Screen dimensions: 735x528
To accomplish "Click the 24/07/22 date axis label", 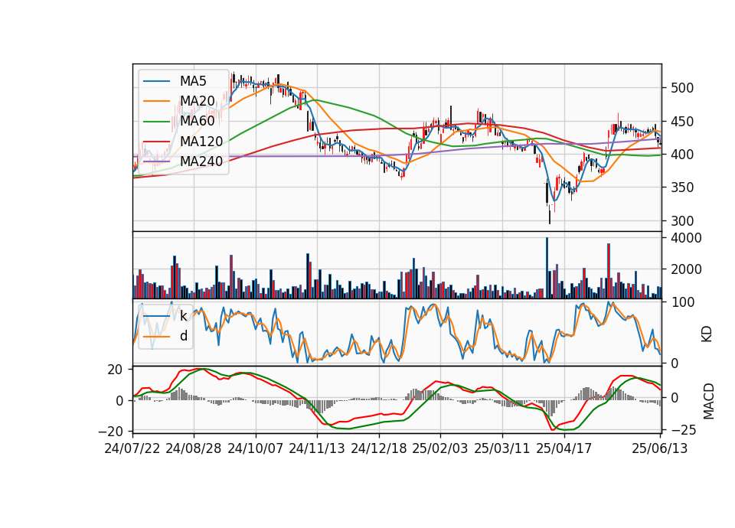I will [x=132, y=448].
